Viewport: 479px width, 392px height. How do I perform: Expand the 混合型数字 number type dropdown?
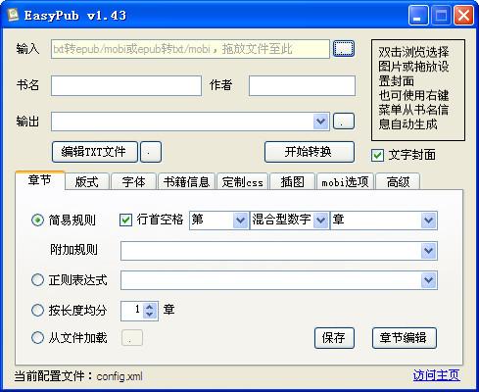tap(320, 220)
